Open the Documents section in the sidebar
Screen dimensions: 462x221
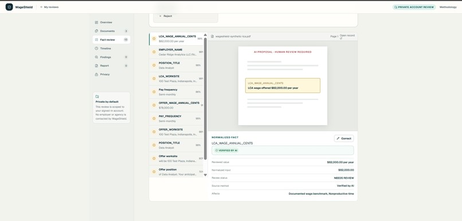(111, 31)
